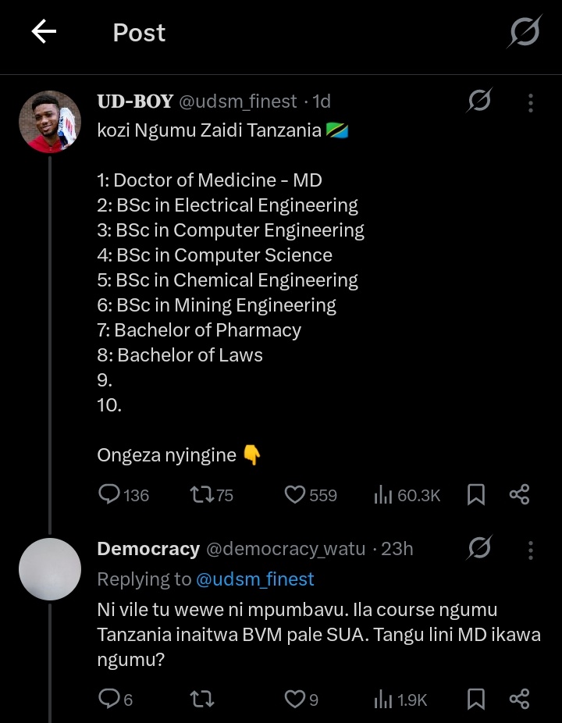Bookmark UD-BOY's post
Image resolution: width=562 pixels, height=723 pixels.
tap(476, 495)
